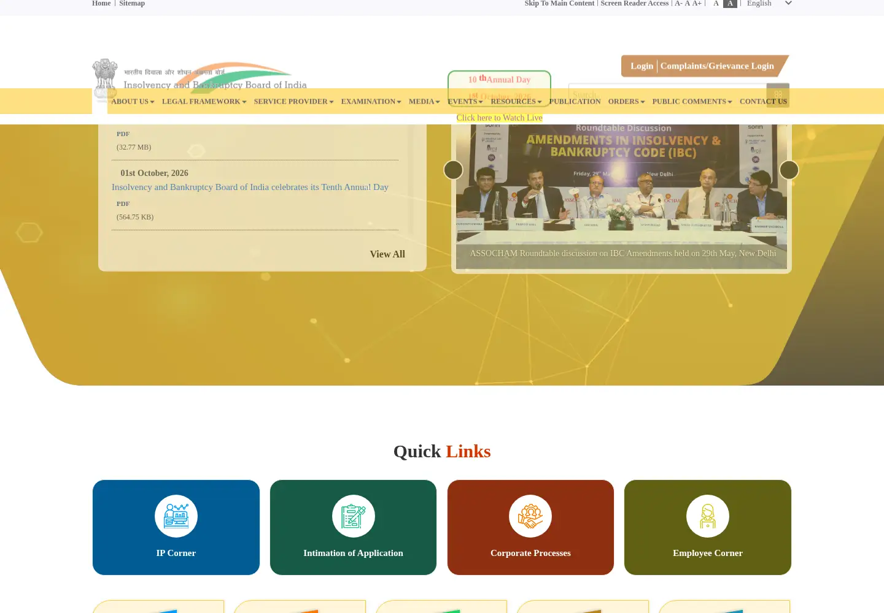
Task: Open the Contact Us menu item
Action: [x=763, y=102]
